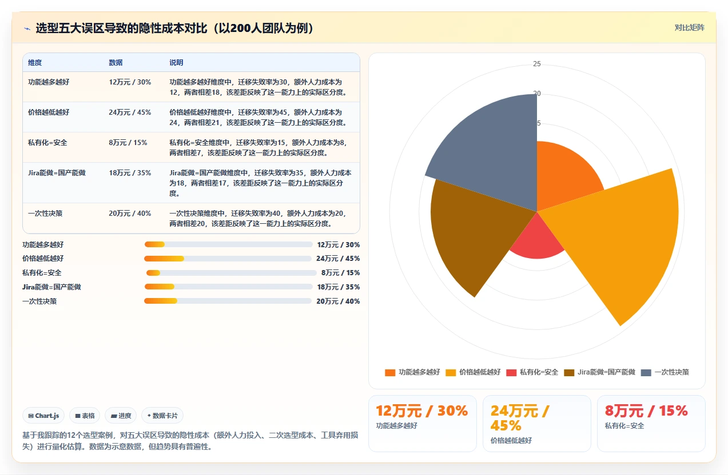
Task: Toggle 私有化=安全 legend swatch in chart
Action: pos(511,372)
